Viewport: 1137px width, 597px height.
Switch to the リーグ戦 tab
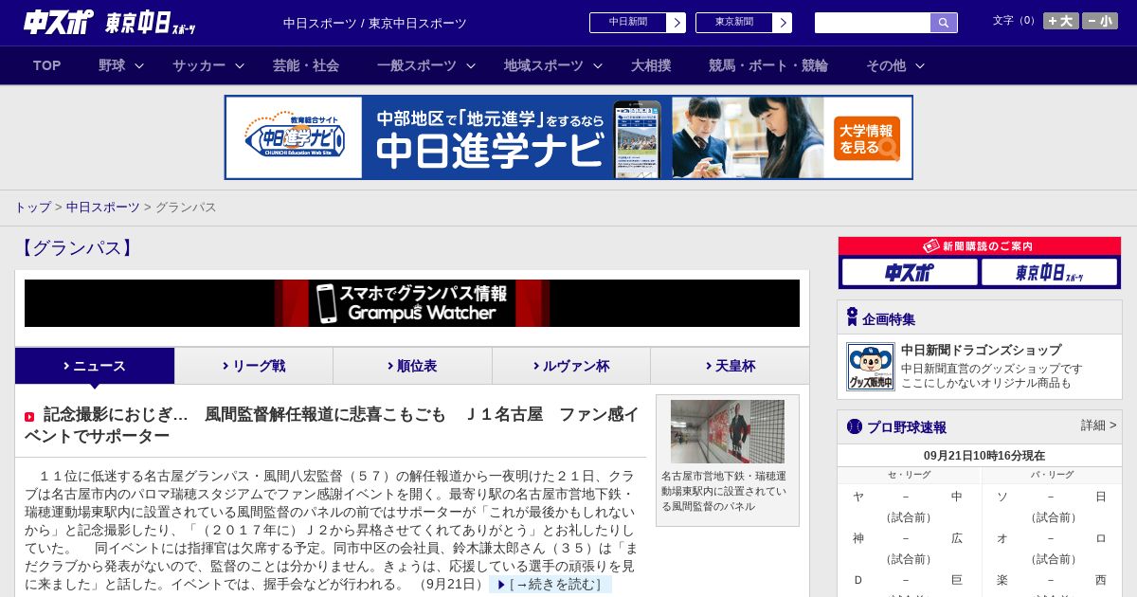pos(254,366)
